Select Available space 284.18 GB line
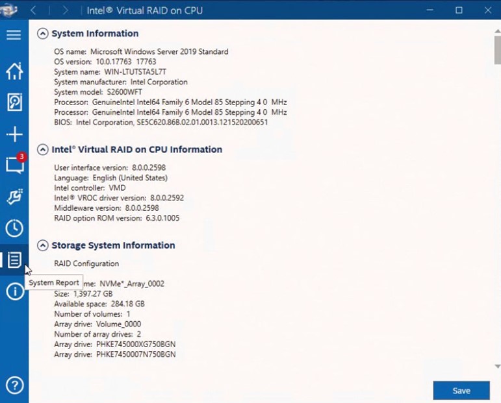The height and width of the screenshot is (403, 501). (x=99, y=304)
